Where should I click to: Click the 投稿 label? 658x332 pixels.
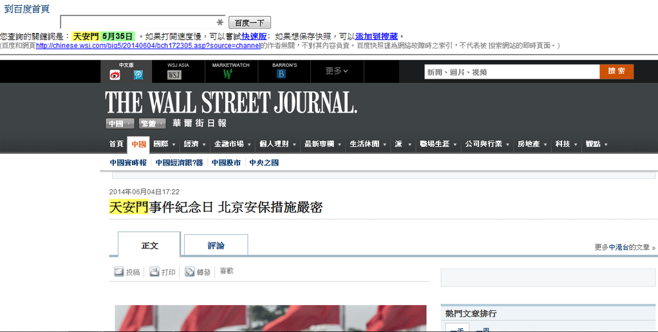coord(133,272)
